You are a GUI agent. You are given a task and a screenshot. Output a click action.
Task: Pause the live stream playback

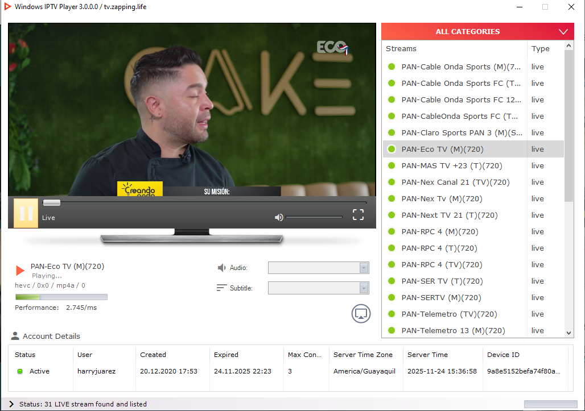[26, 213]
